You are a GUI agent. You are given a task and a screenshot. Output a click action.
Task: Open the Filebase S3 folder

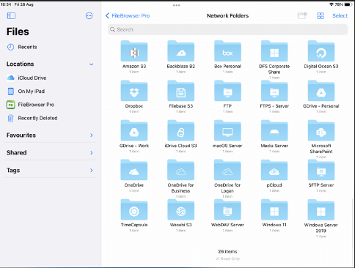point(181,91)
